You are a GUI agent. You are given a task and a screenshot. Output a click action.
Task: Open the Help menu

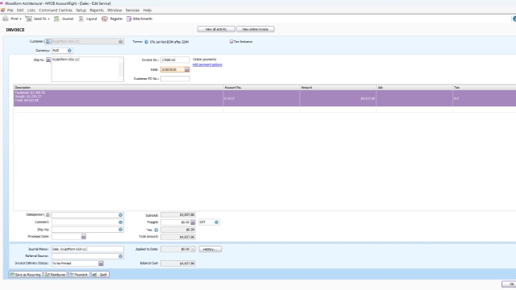click(x=147, y=10)
